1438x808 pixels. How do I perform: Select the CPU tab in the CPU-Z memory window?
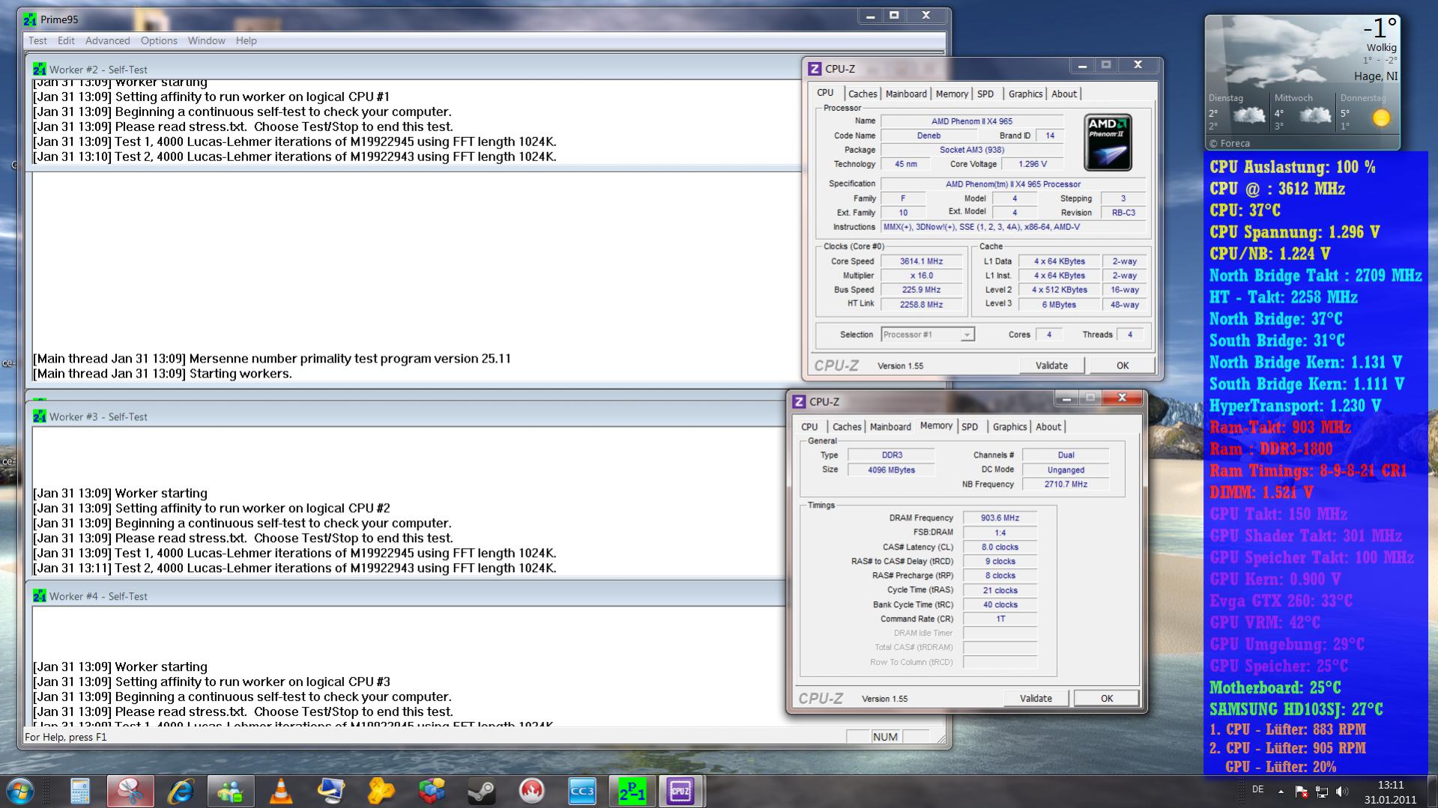(809, 427)
